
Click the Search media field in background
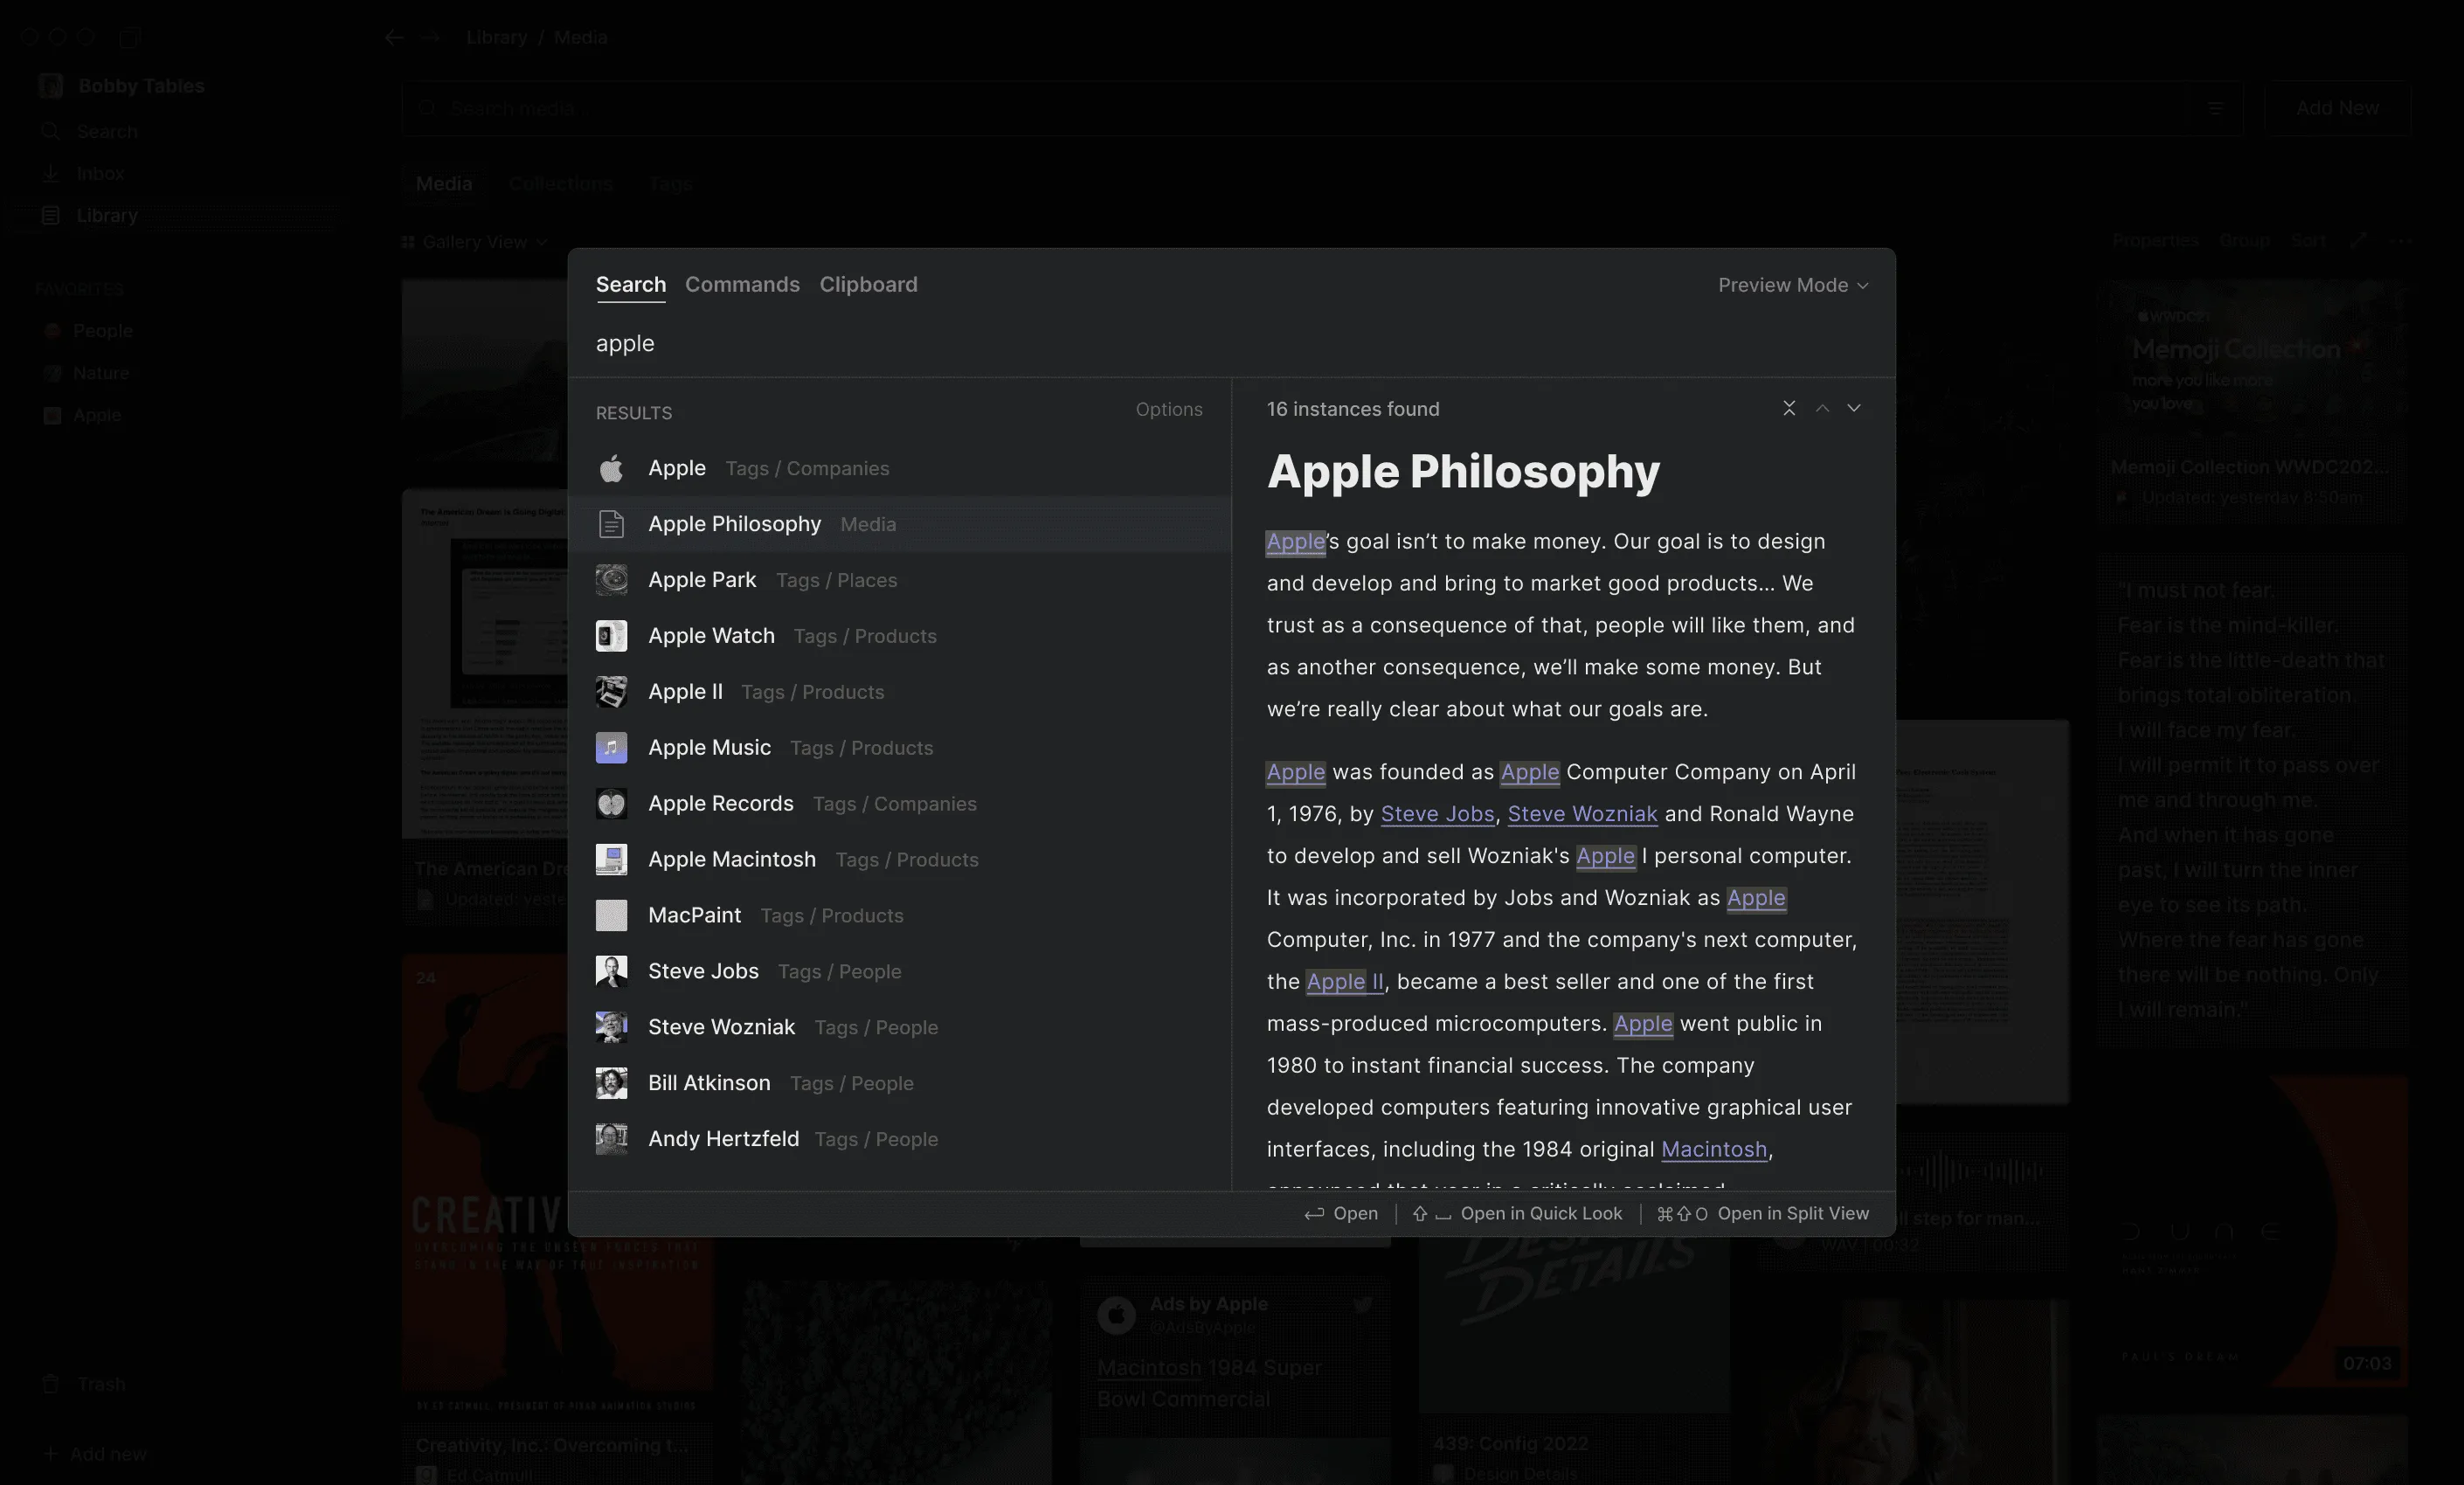[1320, 108]
